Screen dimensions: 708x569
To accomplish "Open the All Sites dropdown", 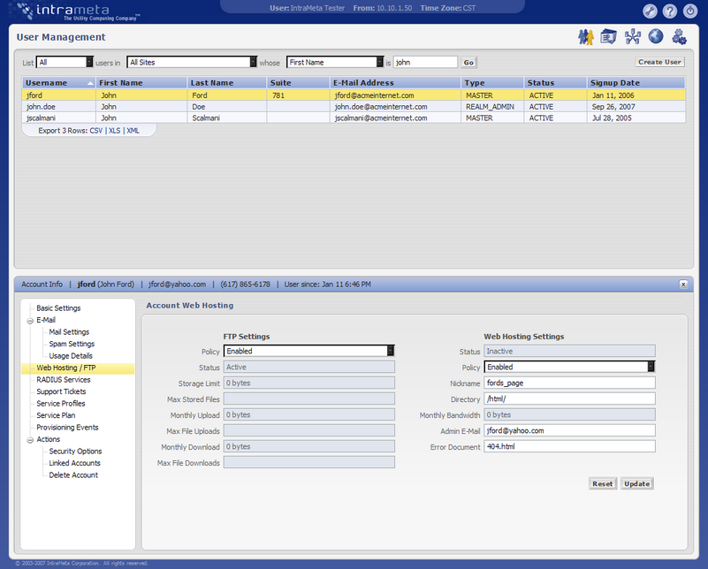I will [x=192, y=62].
